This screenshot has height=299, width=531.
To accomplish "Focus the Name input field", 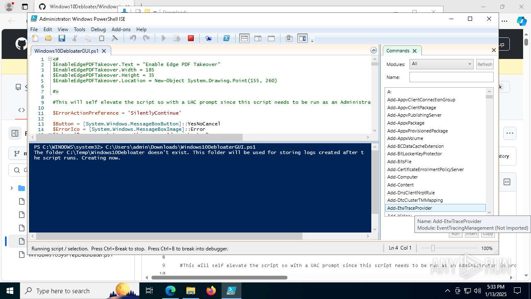I will tap(451, 77).
